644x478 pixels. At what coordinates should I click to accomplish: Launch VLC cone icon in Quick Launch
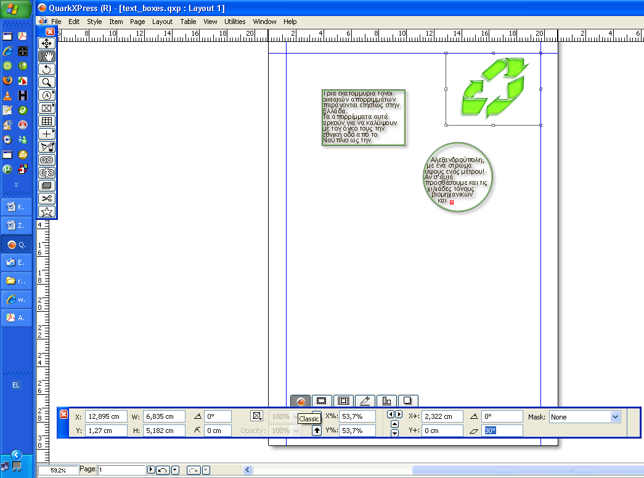coord(7,95)
